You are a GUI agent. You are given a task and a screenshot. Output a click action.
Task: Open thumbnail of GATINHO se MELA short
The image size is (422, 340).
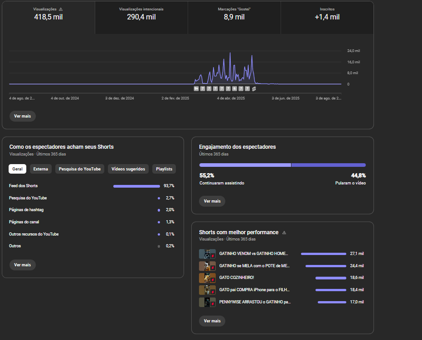(207, 266)
